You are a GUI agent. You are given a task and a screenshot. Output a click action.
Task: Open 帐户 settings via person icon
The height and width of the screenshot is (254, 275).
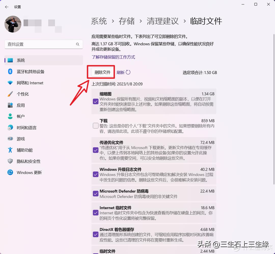[x=10, y=116]
